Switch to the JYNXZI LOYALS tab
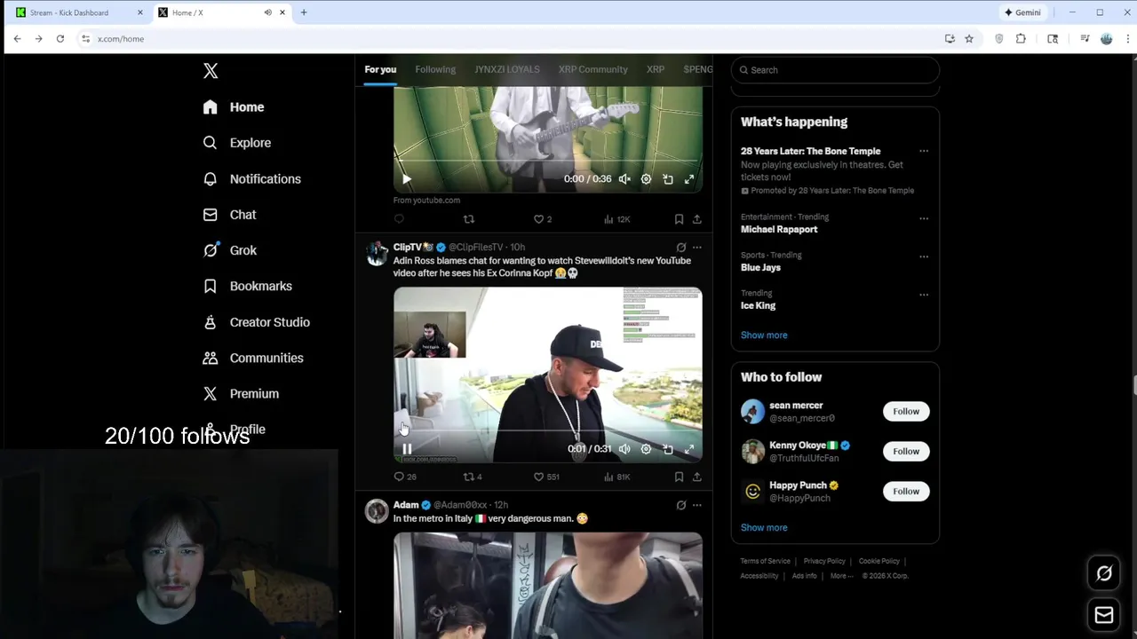The image size is (1137, 639). (x=507, y=69)
